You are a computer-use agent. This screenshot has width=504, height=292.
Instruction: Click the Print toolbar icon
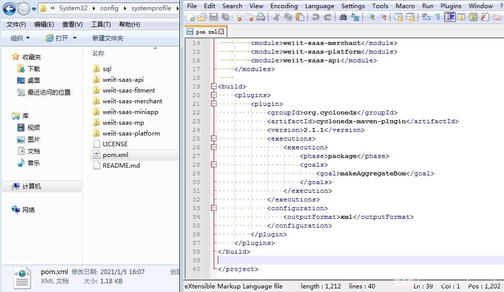[x=261, y=17]
